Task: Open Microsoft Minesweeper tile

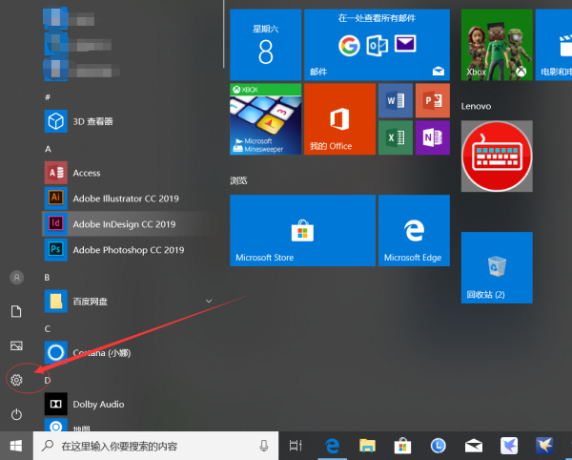Action: point(266,119)
